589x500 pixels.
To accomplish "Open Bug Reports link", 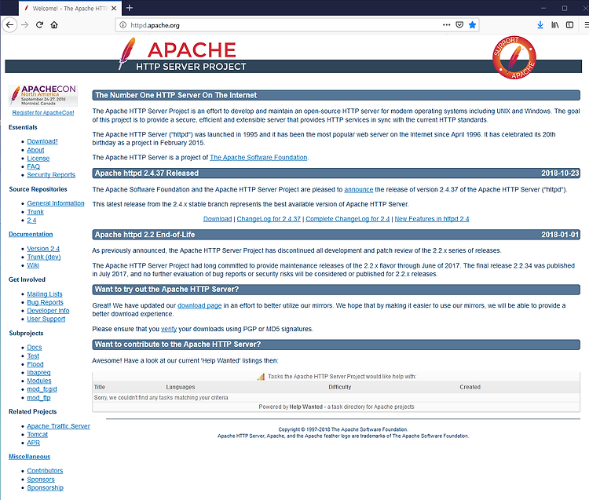I will (45, 302).
